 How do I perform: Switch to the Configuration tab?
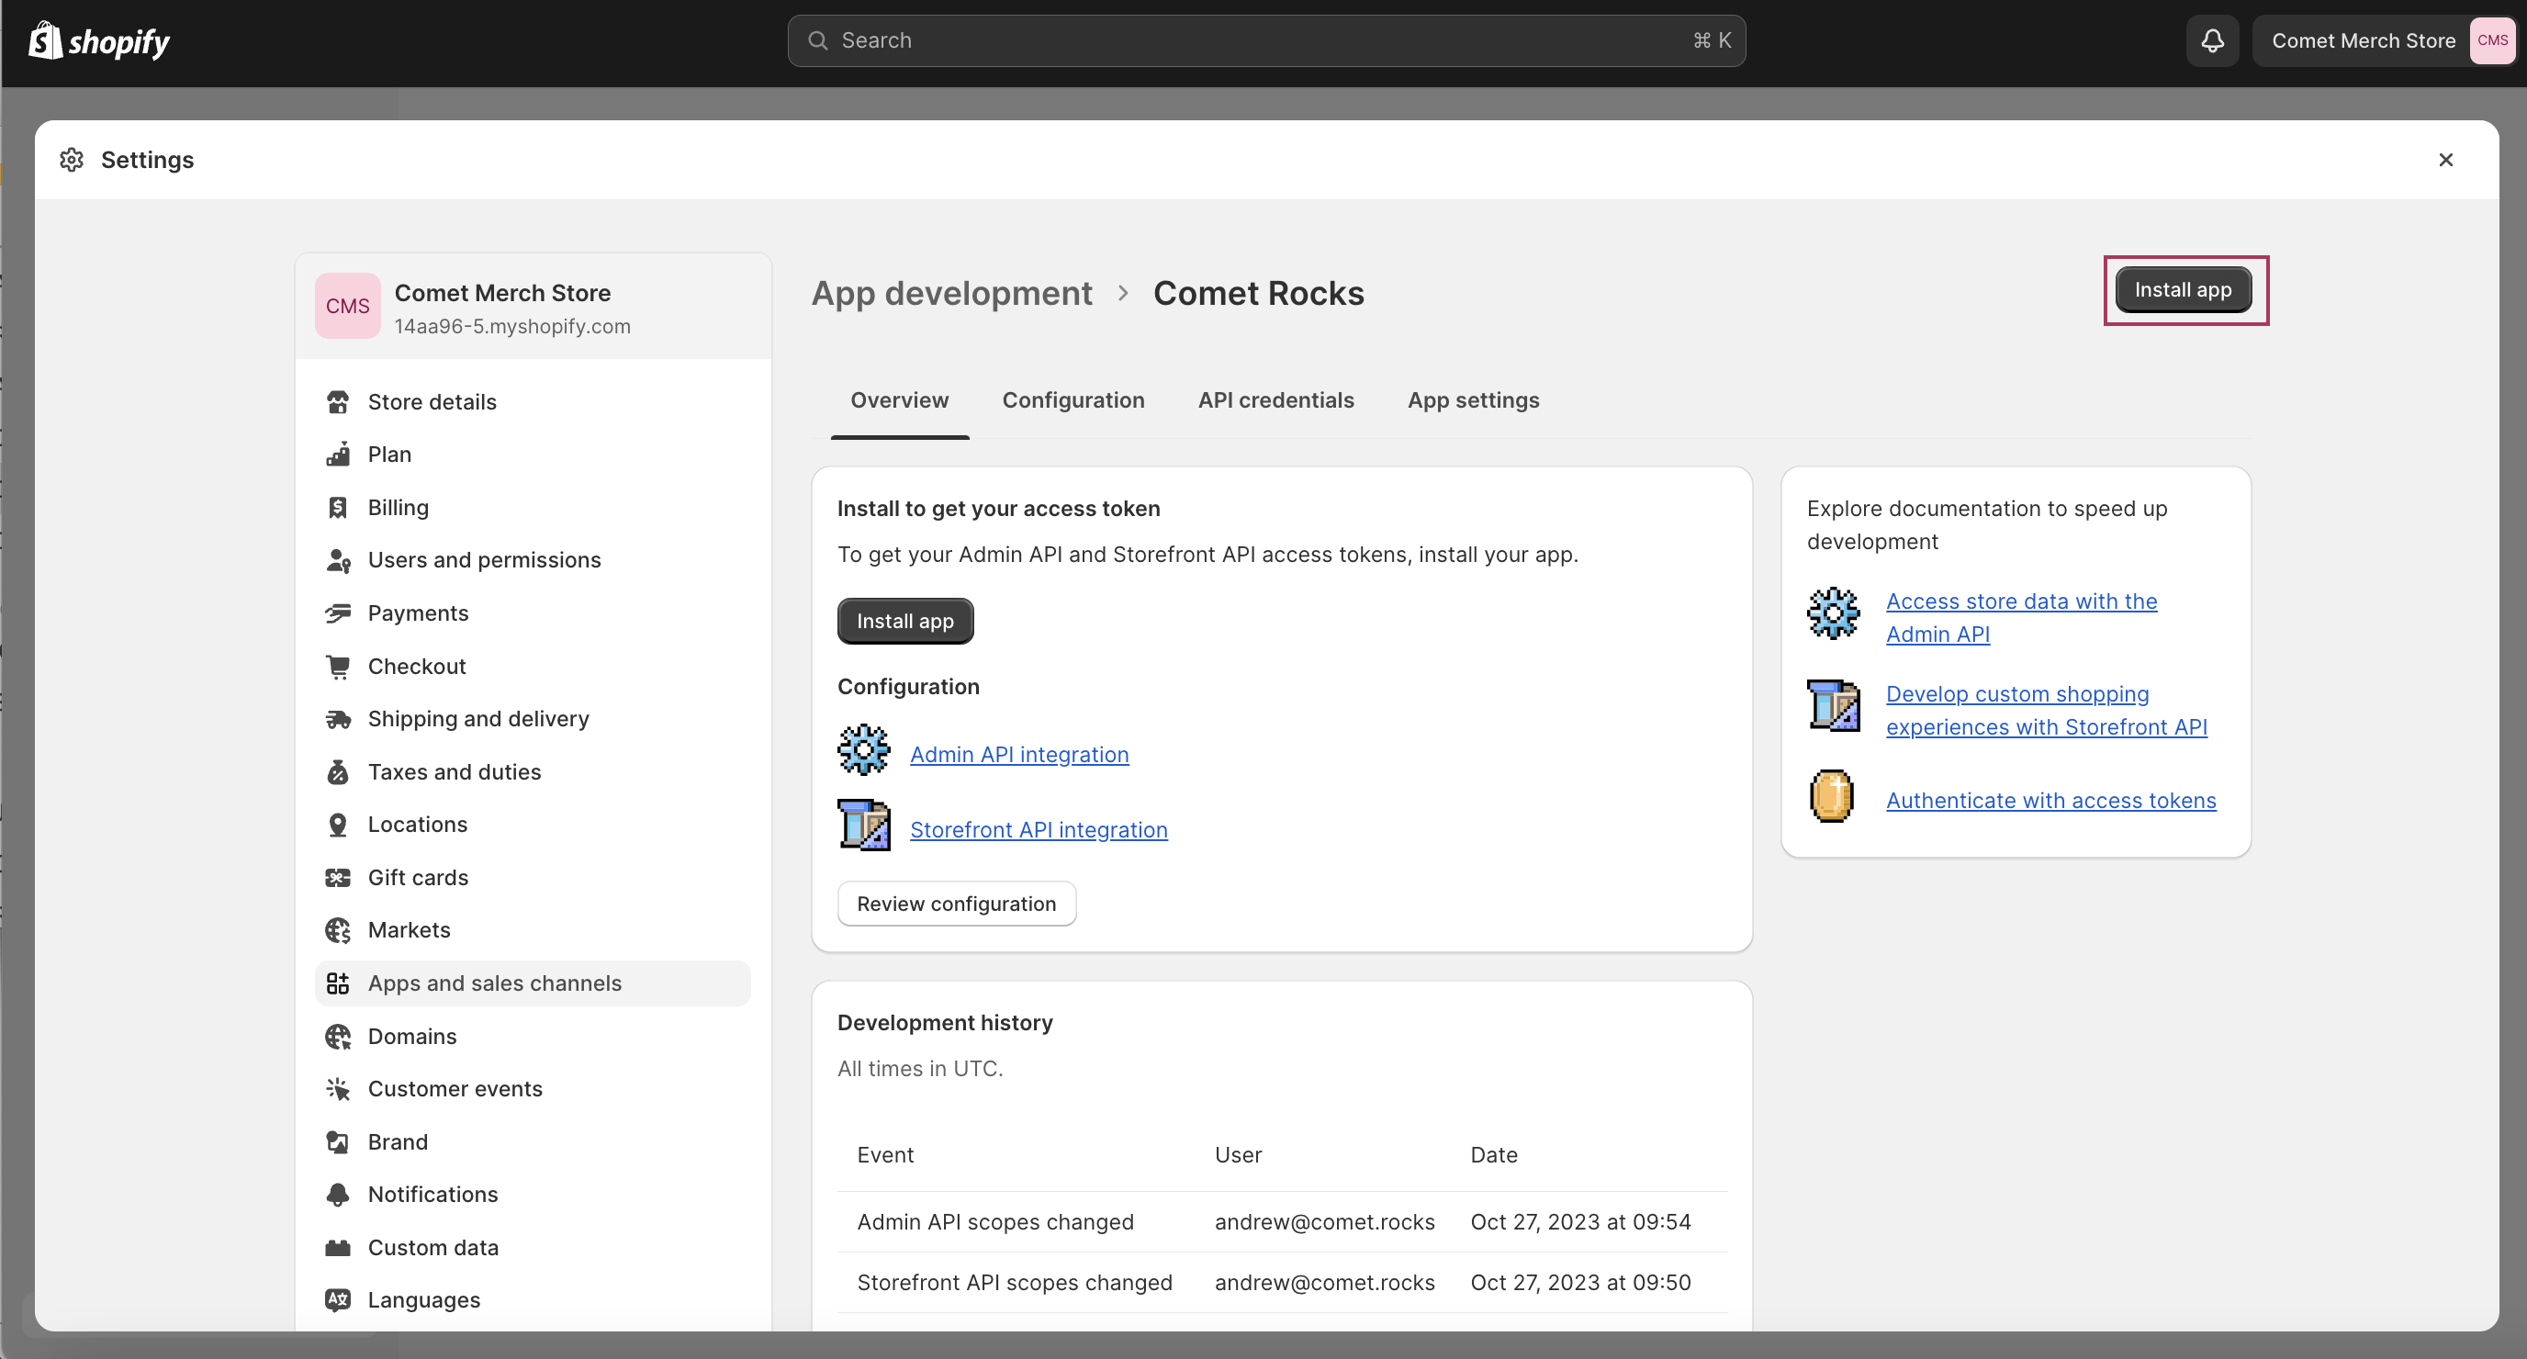pos(1073,400)
